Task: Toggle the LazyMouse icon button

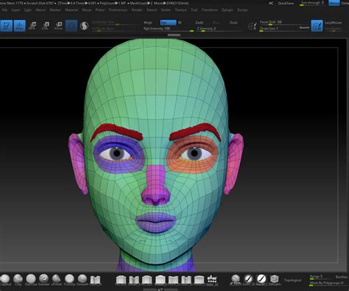Action: click(x=317, y=26)
